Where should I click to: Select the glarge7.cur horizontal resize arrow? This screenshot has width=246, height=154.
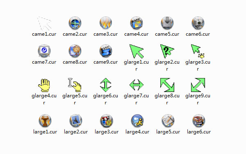tap(137, 85)
